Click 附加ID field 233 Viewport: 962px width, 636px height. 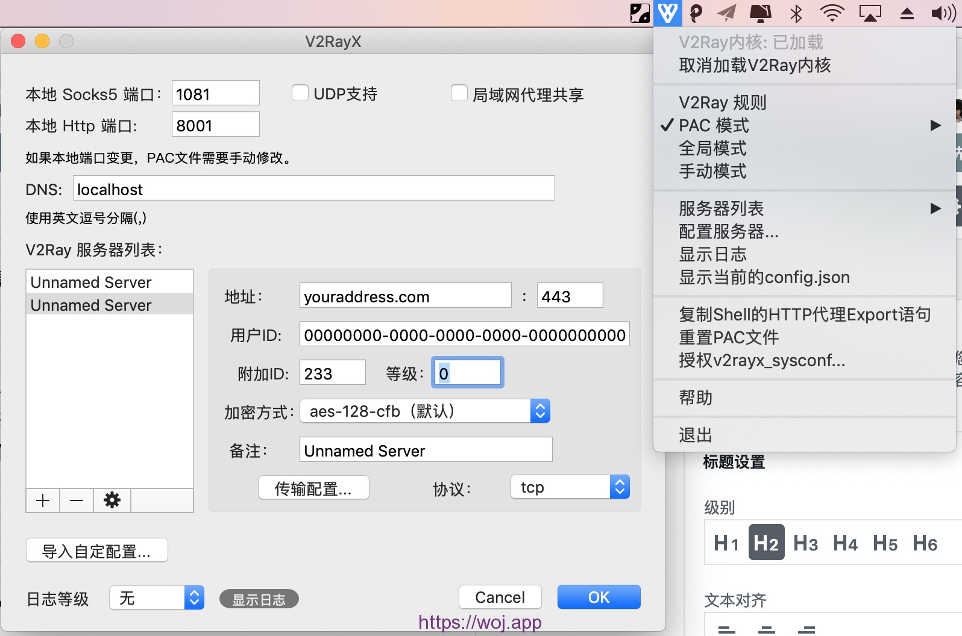332,373
